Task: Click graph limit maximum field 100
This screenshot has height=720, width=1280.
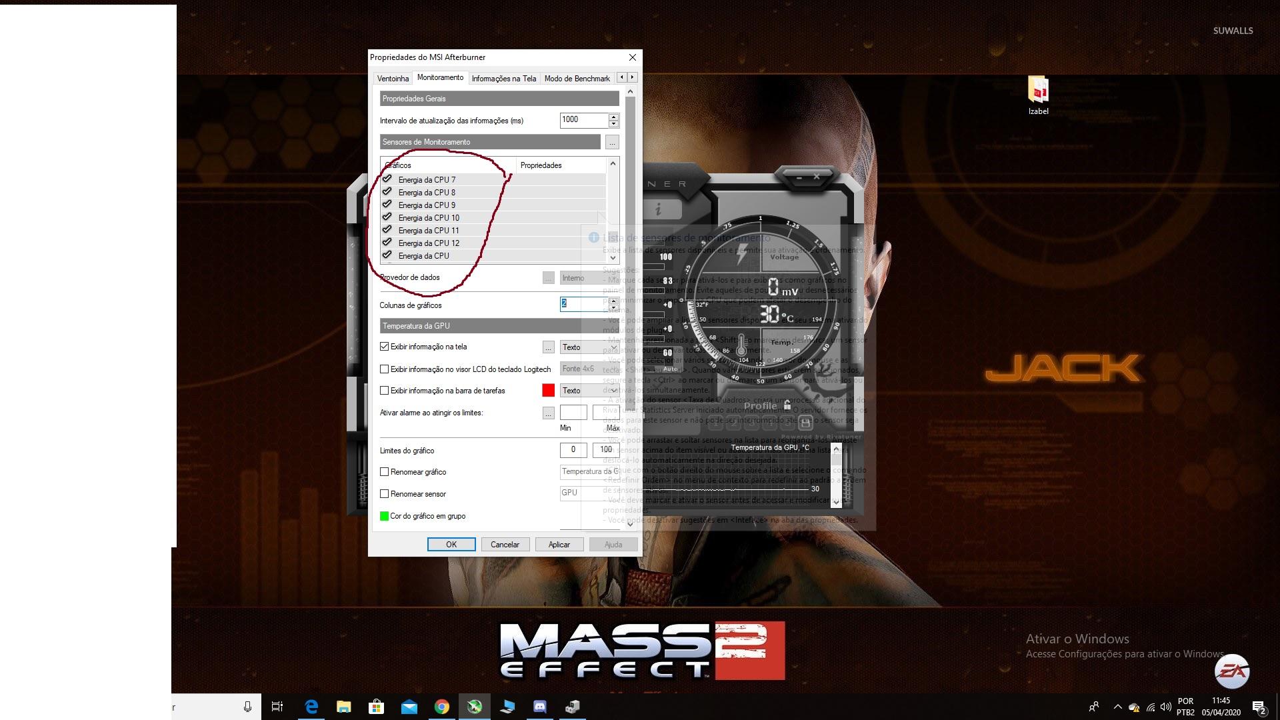Action: tap(605, 450)
